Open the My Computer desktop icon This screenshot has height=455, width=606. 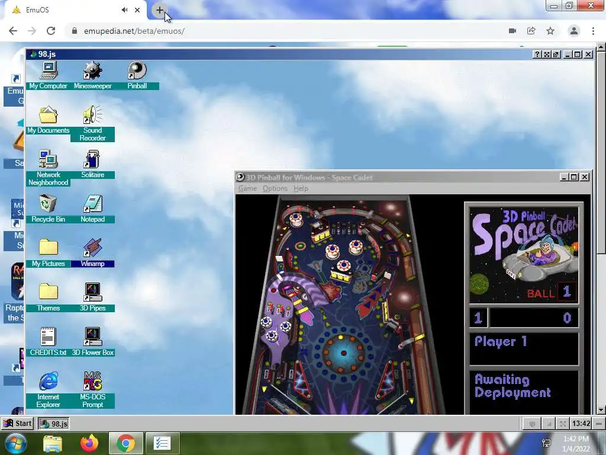click(49, 75)
